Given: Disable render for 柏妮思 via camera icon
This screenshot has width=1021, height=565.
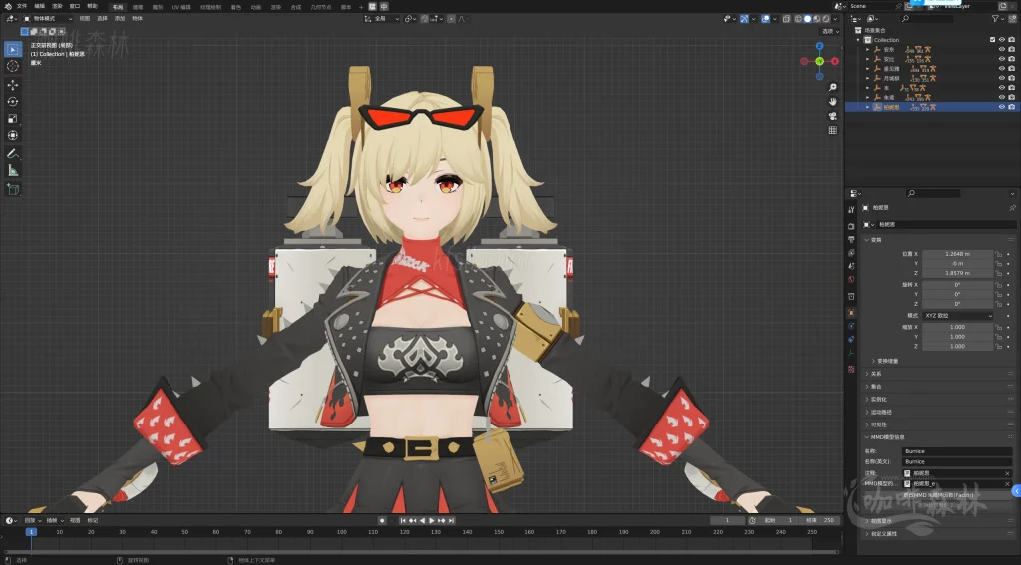Looking at the screenshot, I should pyautogui.click(x=1011, y=107).
